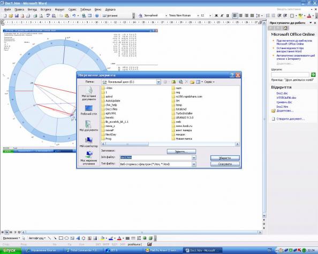
Task: Click the Undo arrow icon in toolbar
Action: [x=74, y=15]
